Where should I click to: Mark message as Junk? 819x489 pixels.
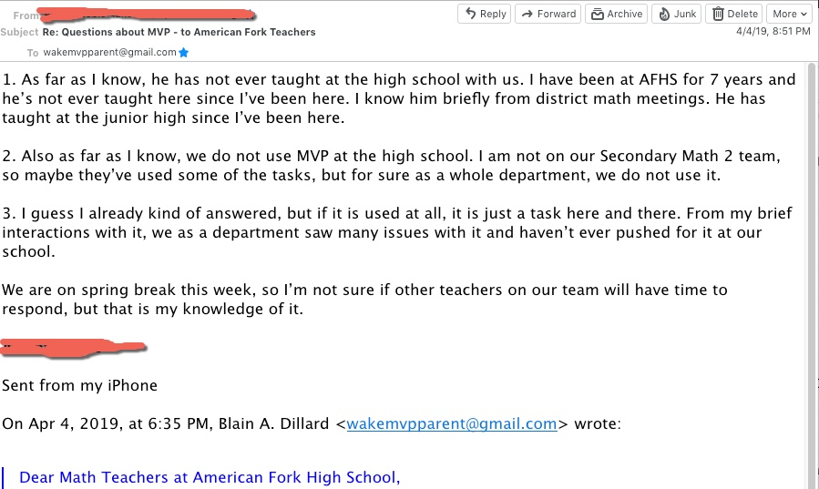tap(676, 14)
